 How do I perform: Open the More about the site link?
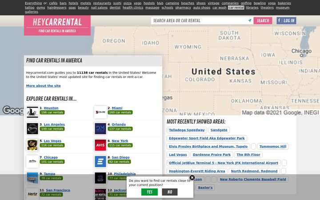tap(43, 86)
